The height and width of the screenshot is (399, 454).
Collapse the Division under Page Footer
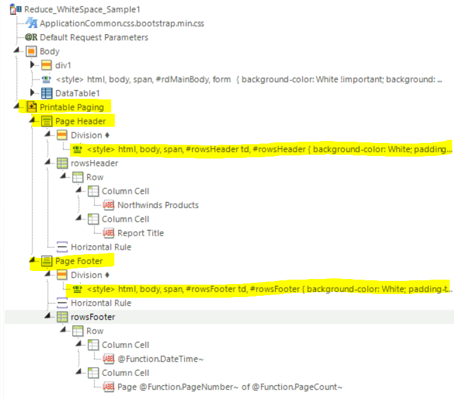pos(48,274)
